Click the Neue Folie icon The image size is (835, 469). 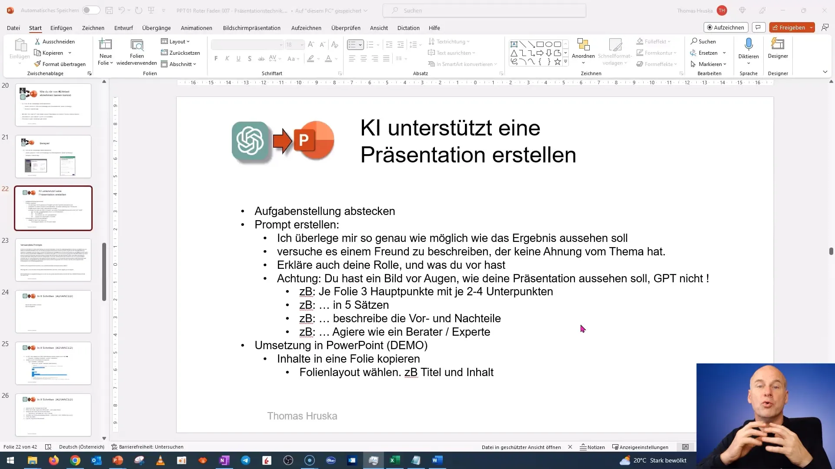(106, 45)
